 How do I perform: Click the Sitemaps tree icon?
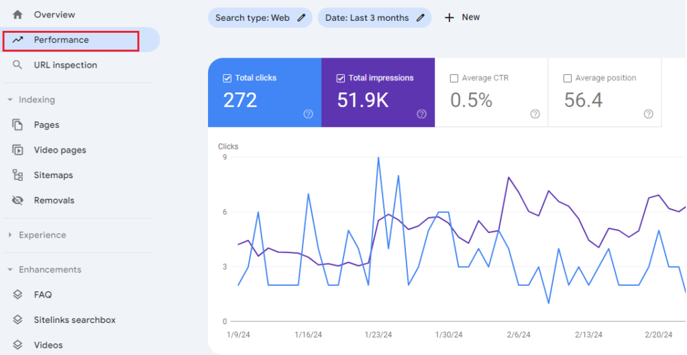point(17,175)
